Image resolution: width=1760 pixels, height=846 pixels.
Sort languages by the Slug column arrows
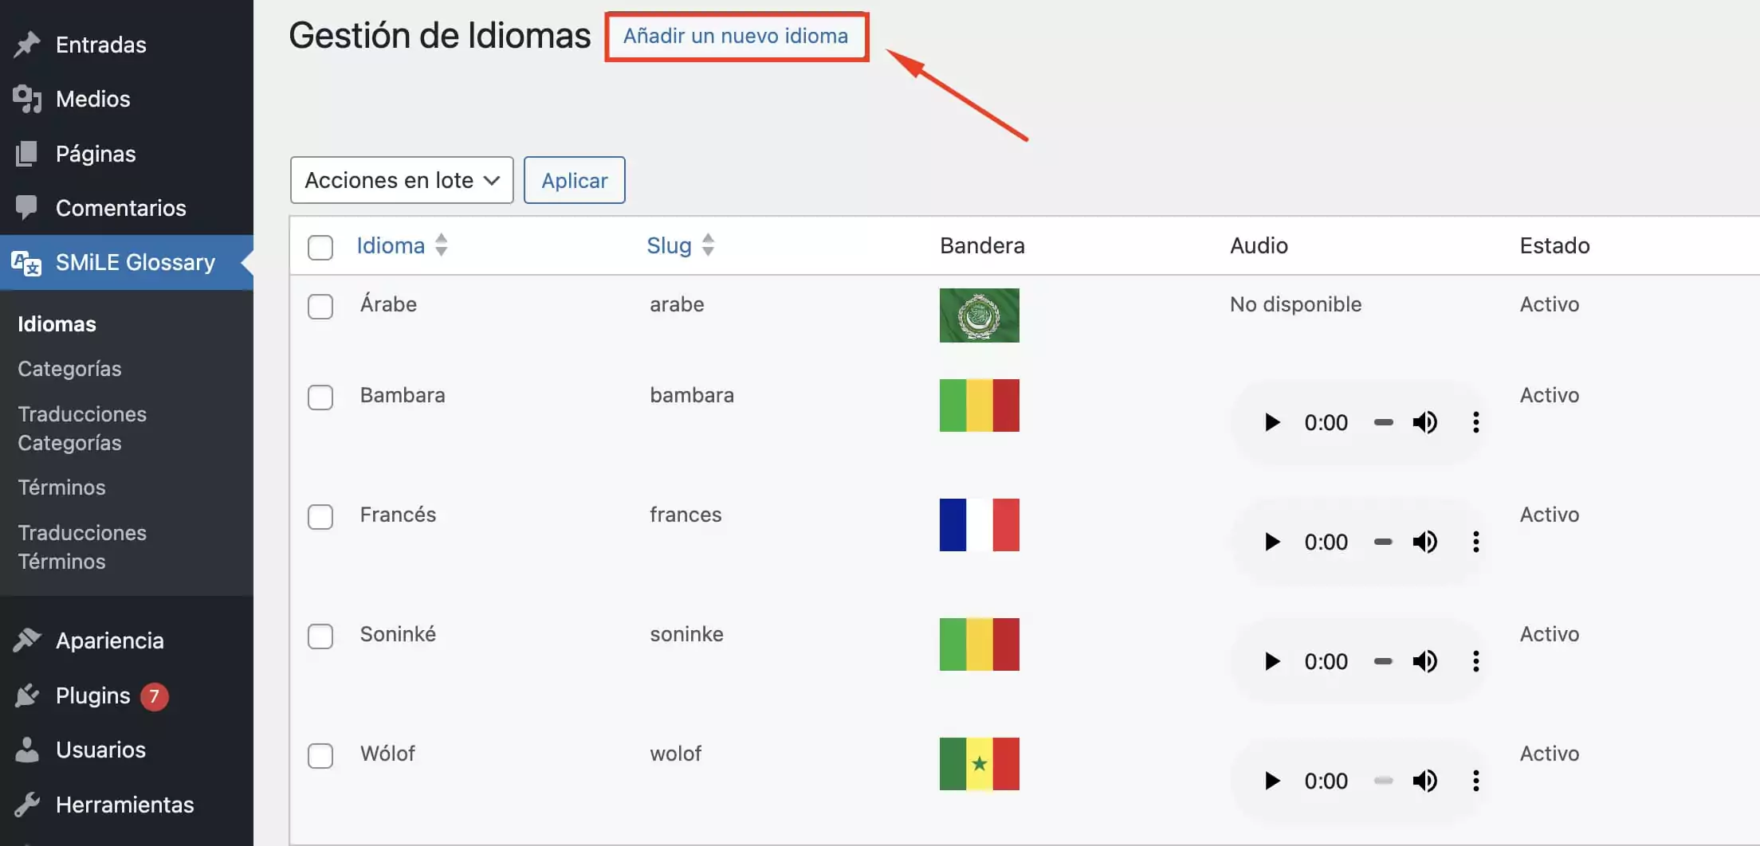point(708,245)
